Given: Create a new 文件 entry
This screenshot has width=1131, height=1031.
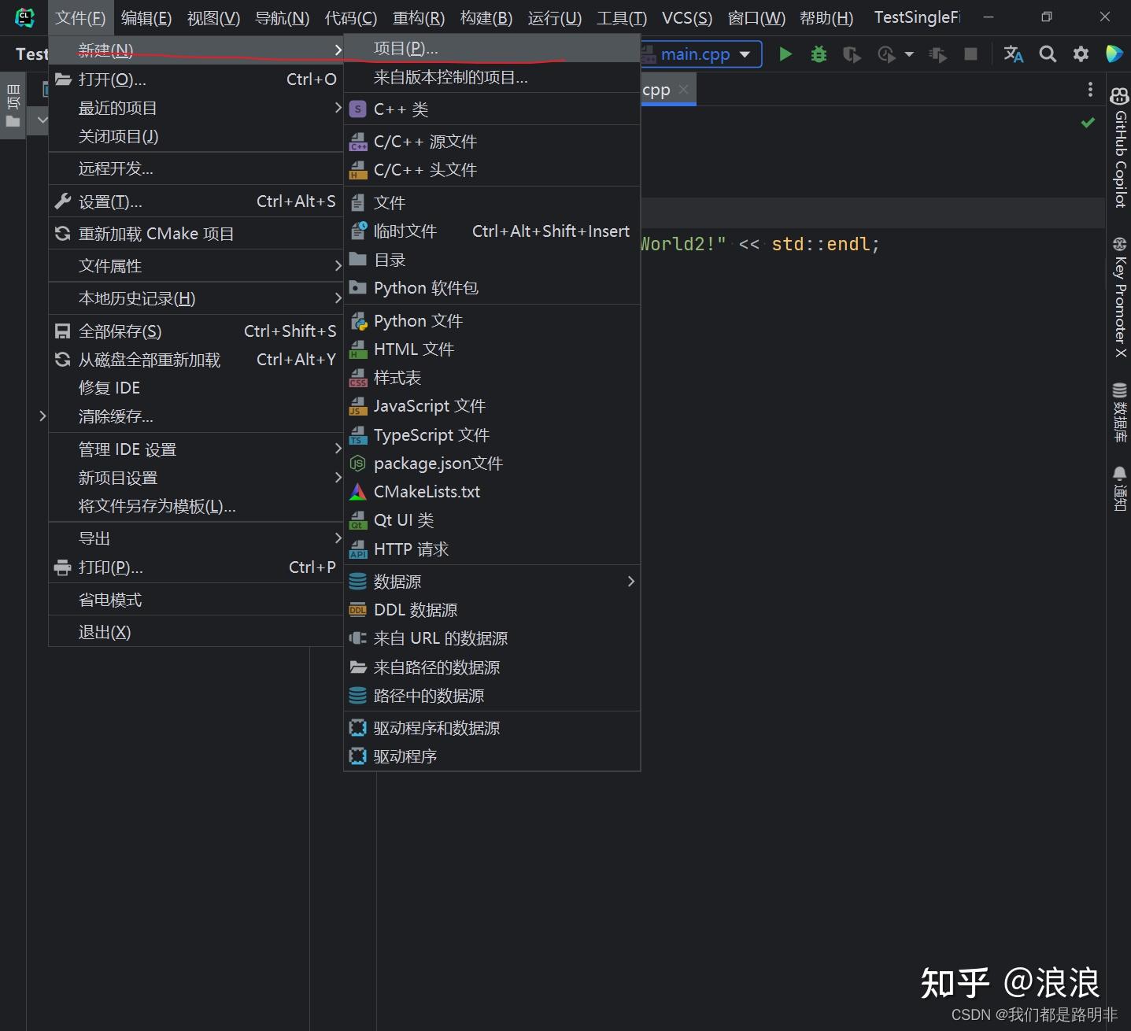Looking at the screenshot, I should pyautogui.click(x=492, y=203).
